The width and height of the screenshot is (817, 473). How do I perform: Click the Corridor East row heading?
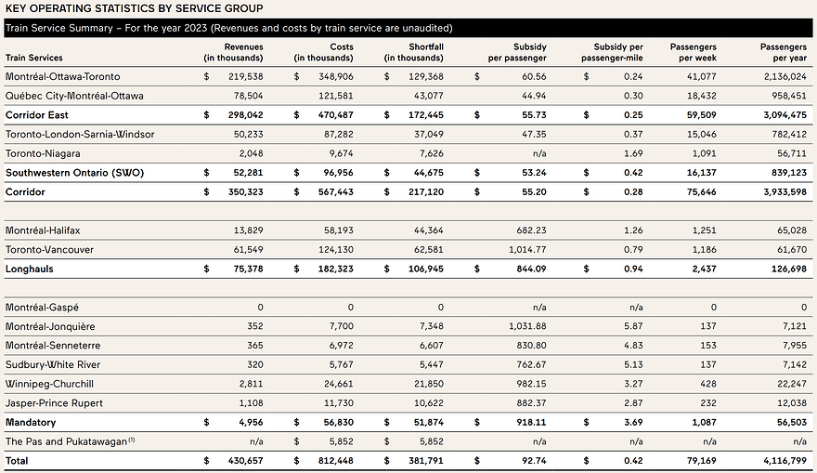point(36,115)
